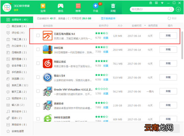Uninstall 万能五笔内置版 9.8
184x136 pixels.
click(x=168, y=36)
